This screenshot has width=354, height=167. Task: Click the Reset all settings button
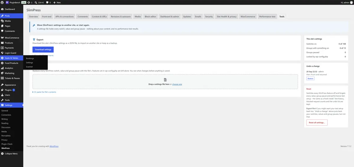pyautogui.click(x=317, y=122)
